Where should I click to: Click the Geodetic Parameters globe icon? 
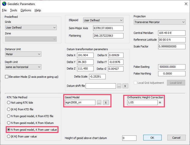4,4
